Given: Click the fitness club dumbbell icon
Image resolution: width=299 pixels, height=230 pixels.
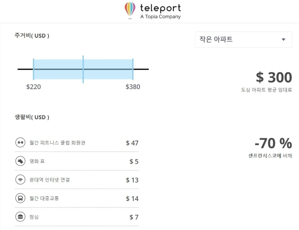Looking at the screenshot, I should point(20,142).
